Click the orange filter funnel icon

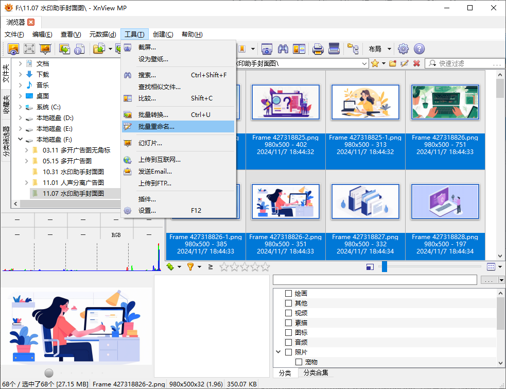[x=190, y=266]
